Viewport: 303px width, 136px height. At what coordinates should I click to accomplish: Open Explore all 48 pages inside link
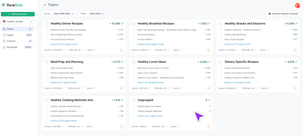(151, 82)
